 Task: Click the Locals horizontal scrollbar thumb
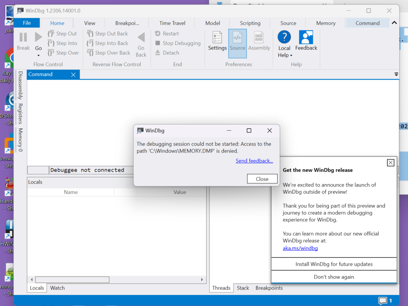click(x=73, y=280)
